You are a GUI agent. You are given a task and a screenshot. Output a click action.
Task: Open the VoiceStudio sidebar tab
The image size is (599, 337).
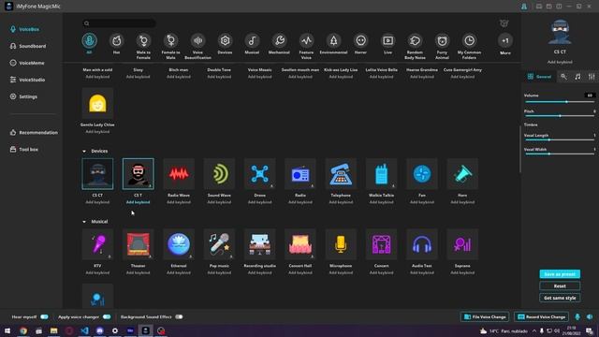click(27, 80)
